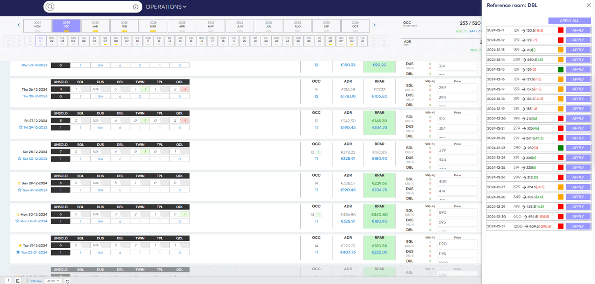Open the OPERATIONS dropdown menu
Screen dimensions: 595x284
(x=165, y=7)
